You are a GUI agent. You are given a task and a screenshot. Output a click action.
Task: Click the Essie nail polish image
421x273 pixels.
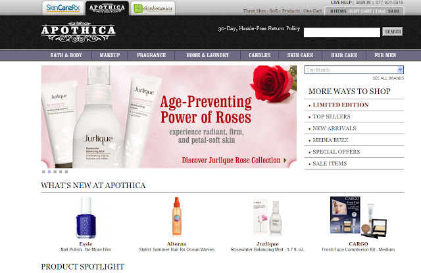[86, 218]
